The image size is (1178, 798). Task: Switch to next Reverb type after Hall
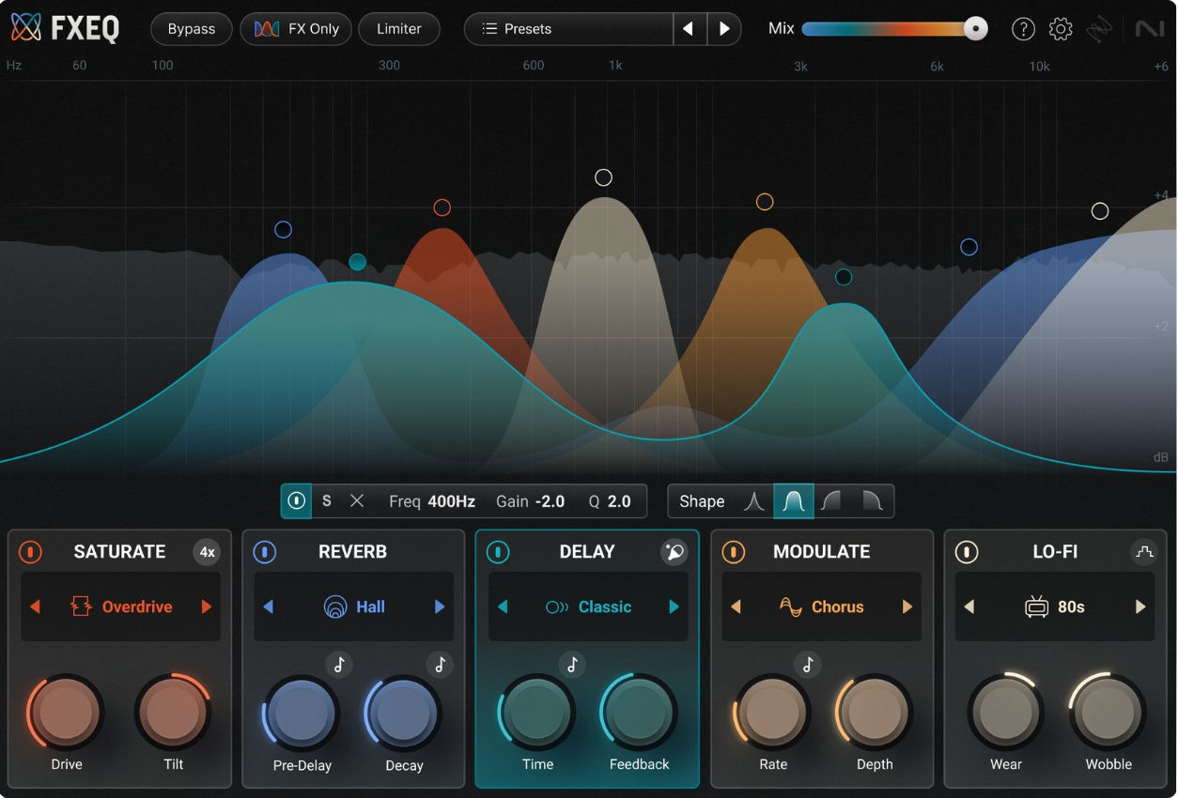439,607
